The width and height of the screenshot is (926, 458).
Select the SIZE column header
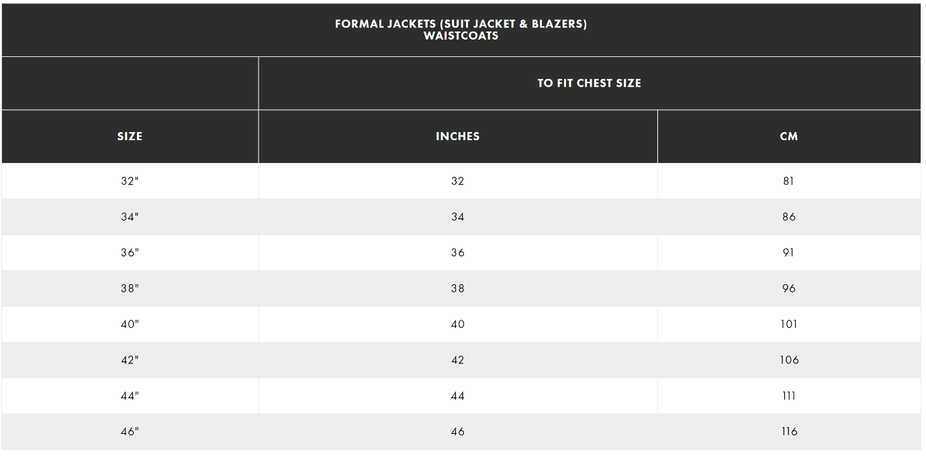(x=130, y=136)
